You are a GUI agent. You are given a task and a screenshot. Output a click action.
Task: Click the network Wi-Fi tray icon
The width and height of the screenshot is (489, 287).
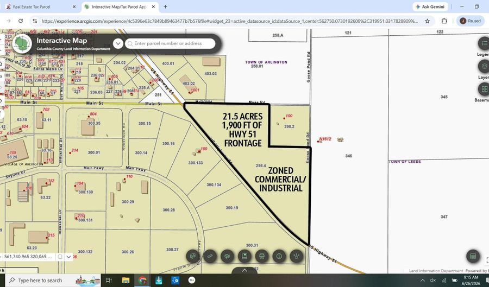[x=444, y=280]
